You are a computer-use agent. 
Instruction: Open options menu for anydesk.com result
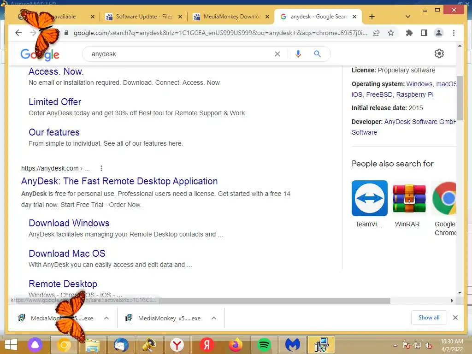pyautogui.click(x=101, y=168)
